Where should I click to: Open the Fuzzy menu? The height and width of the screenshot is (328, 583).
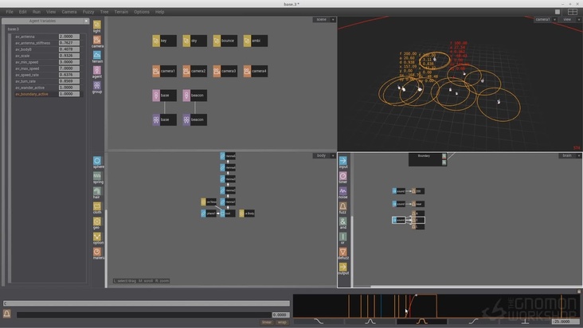tap(88, 12)
